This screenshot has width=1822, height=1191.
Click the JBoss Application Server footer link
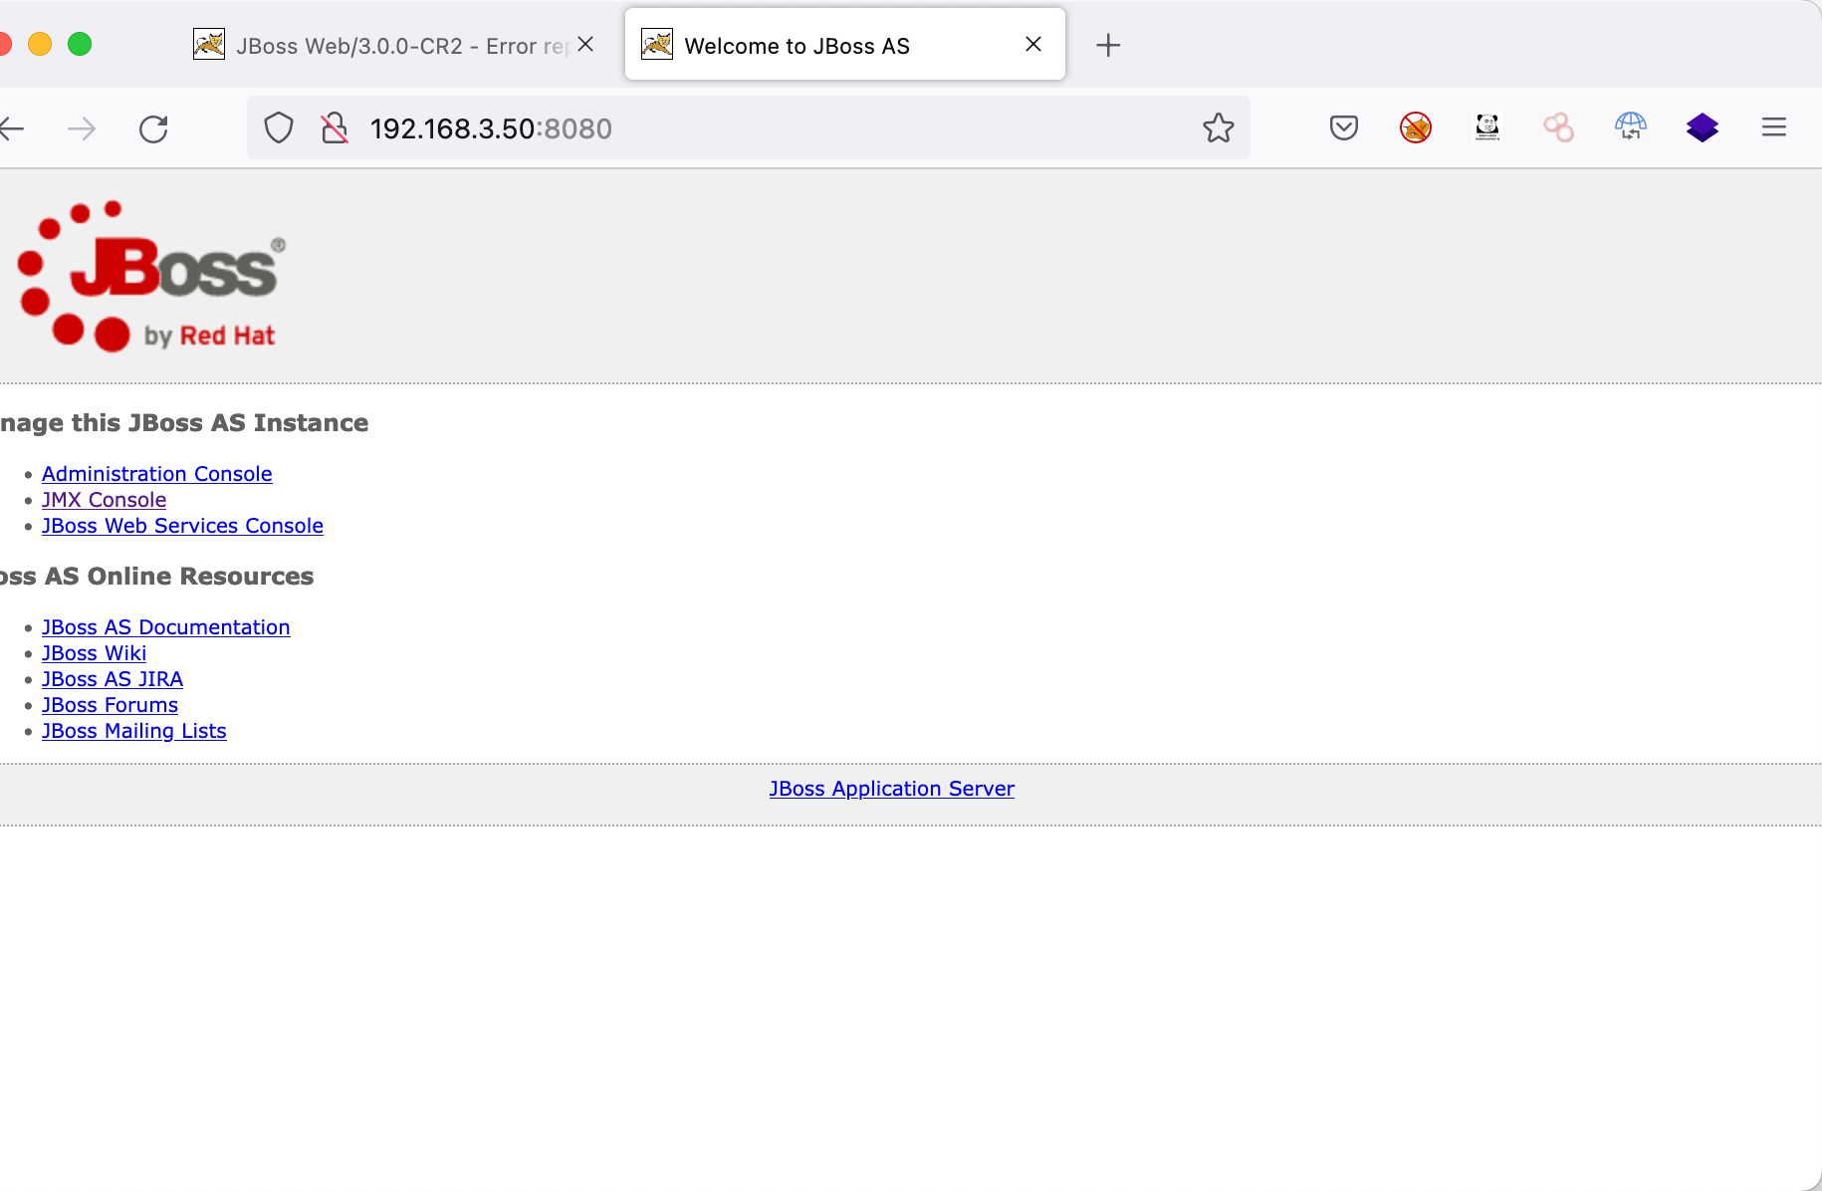(891, 789)
